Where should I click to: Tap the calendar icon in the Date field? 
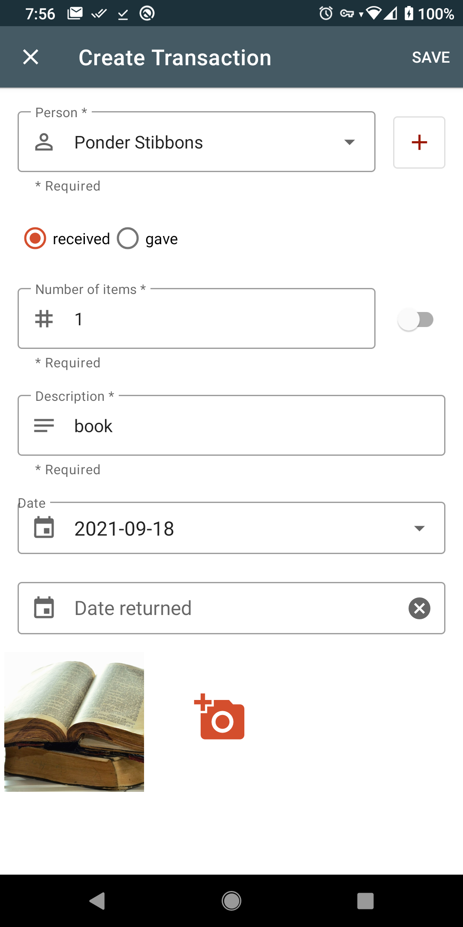(44, 528)
